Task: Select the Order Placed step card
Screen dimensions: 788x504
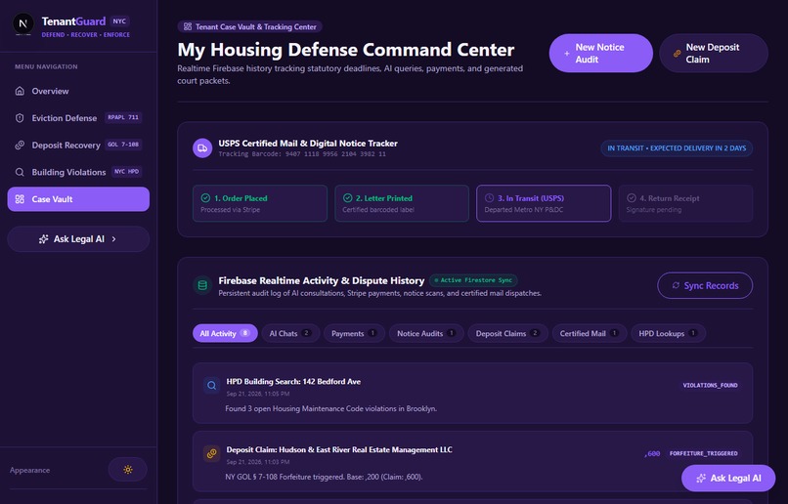Action: click(260, 203)
